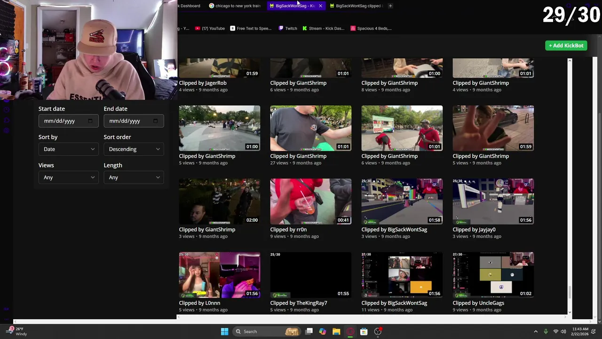Open volume control speaker icon
602x339 pixels.
(x=563, y=331)
